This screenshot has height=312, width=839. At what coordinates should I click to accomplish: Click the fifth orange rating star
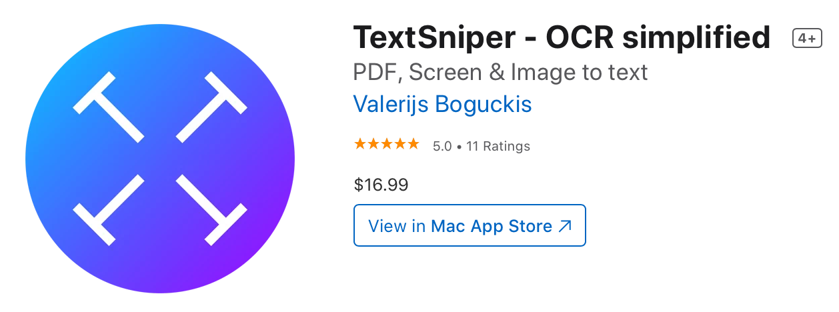pos(413,144)
